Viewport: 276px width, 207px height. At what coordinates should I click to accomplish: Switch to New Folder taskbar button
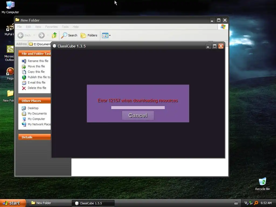coord(50,203)
